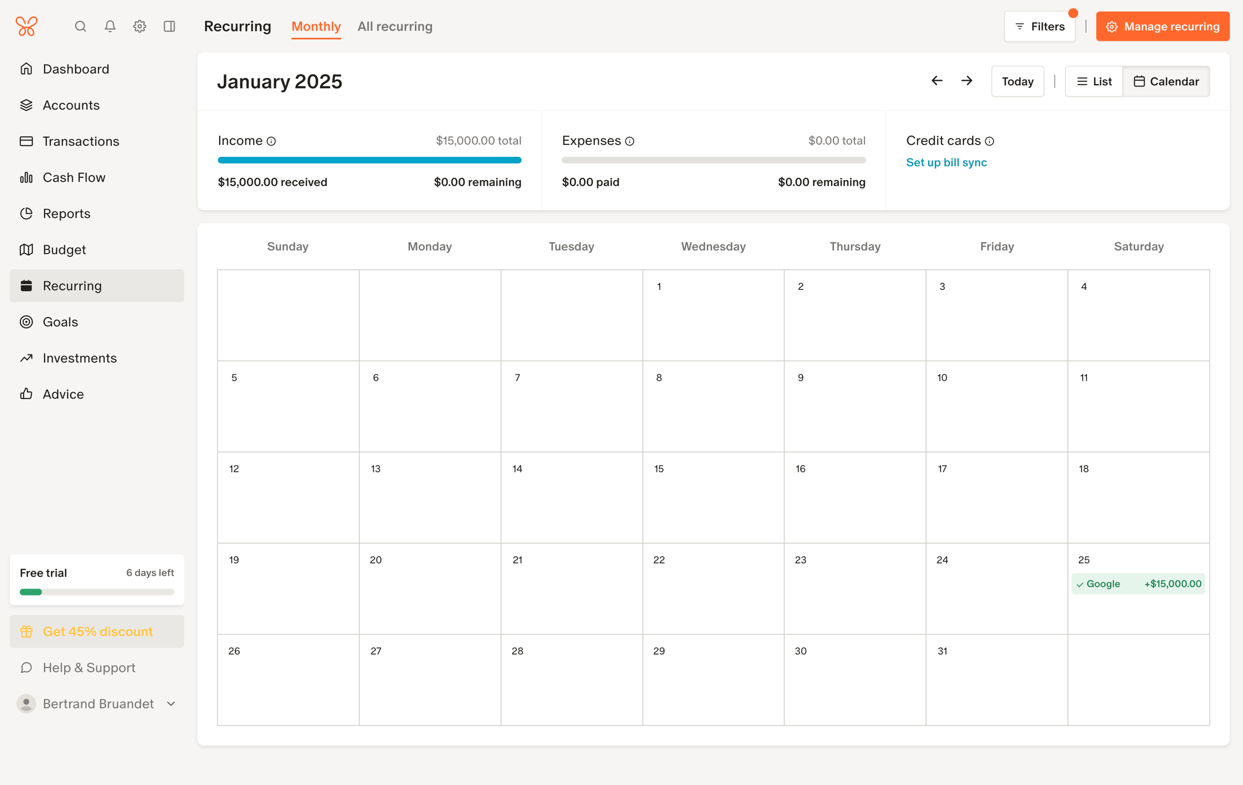Click Get 45% discount
The image size is (1243, 785).
coord(97,631)
